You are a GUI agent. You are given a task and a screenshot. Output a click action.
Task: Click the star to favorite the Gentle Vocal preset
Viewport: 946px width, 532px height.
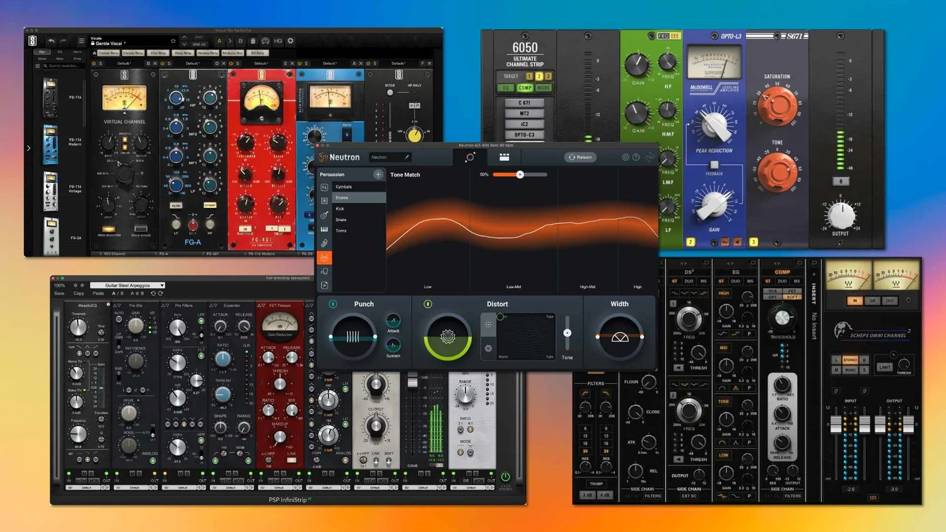coord(173,42)
